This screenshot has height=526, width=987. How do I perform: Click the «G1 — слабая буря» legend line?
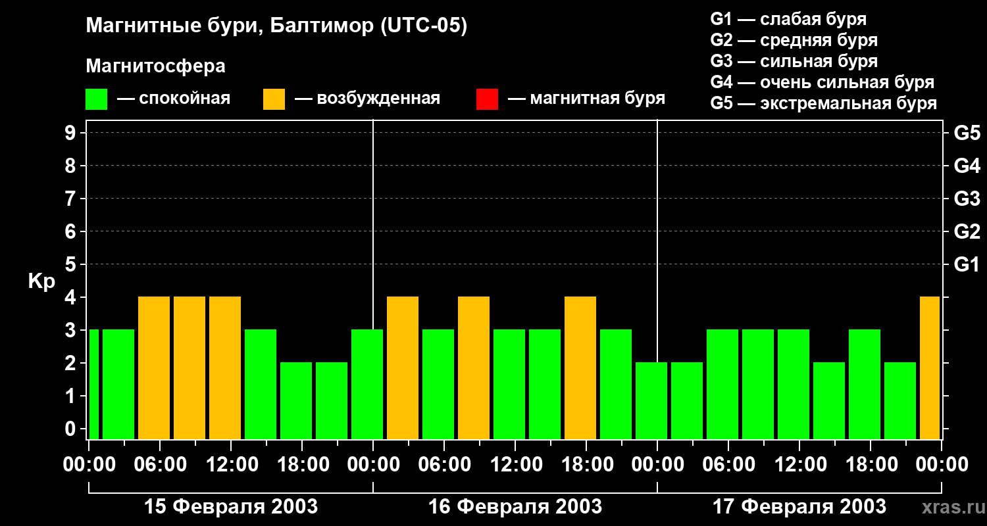[x=788, y=19]
